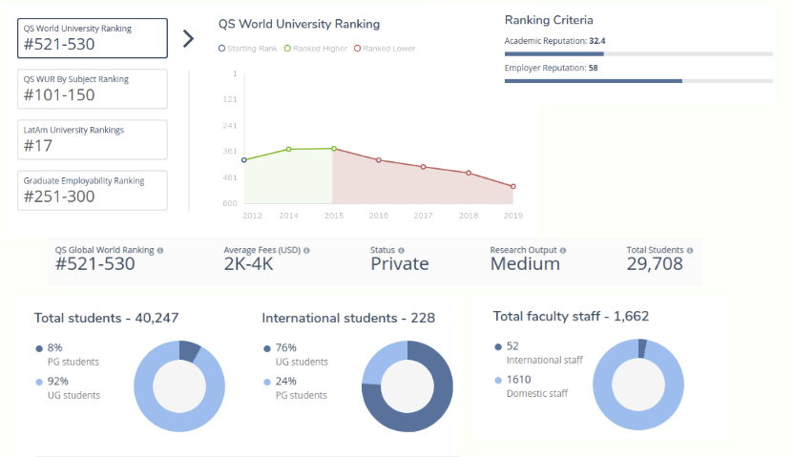The height and width of the screenshot is (457, 794).
Task: Click the 2019 x-axis year label
Action: point(513,216)
